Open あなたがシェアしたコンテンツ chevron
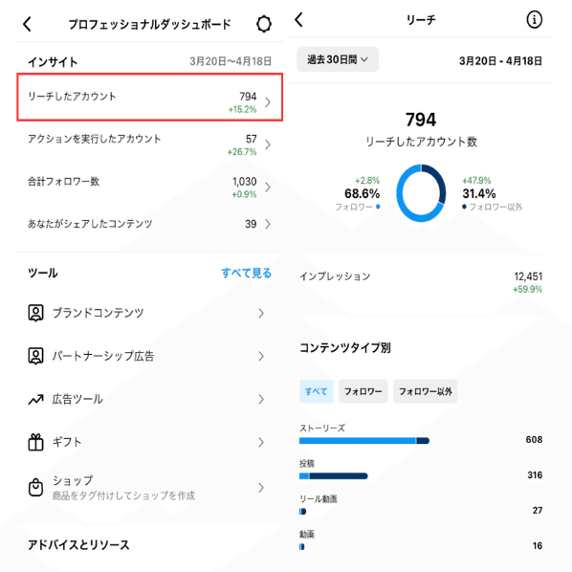The image size is (572, 572). pos(268,224)
